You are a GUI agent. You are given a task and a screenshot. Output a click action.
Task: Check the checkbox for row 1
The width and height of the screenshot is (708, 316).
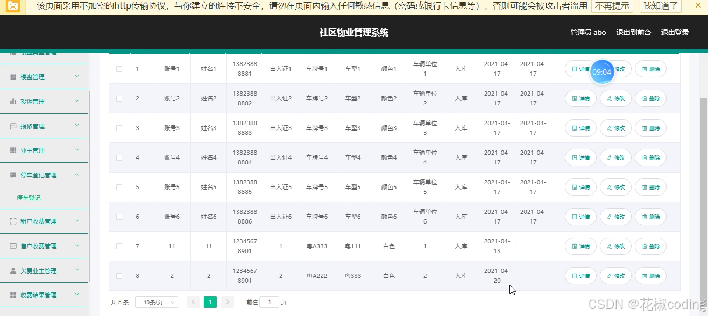pyautogui.click(x=119, y=69)
